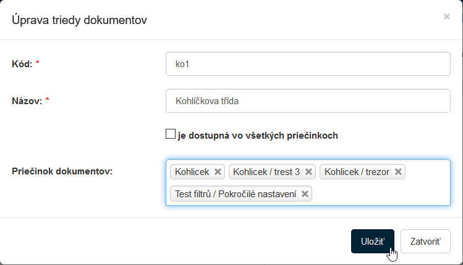Click the 'Priečinok dokumentov:' label
Screen dimensions: 463x265
(62, 171)
